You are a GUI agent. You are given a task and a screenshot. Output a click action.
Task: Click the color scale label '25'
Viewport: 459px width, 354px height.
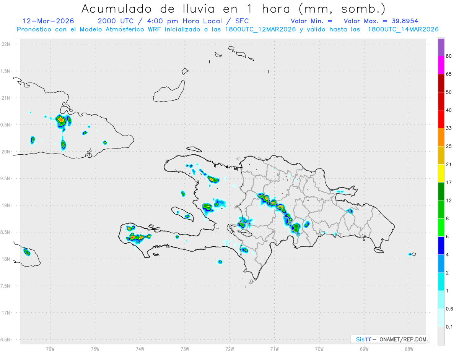coord(449,146)
